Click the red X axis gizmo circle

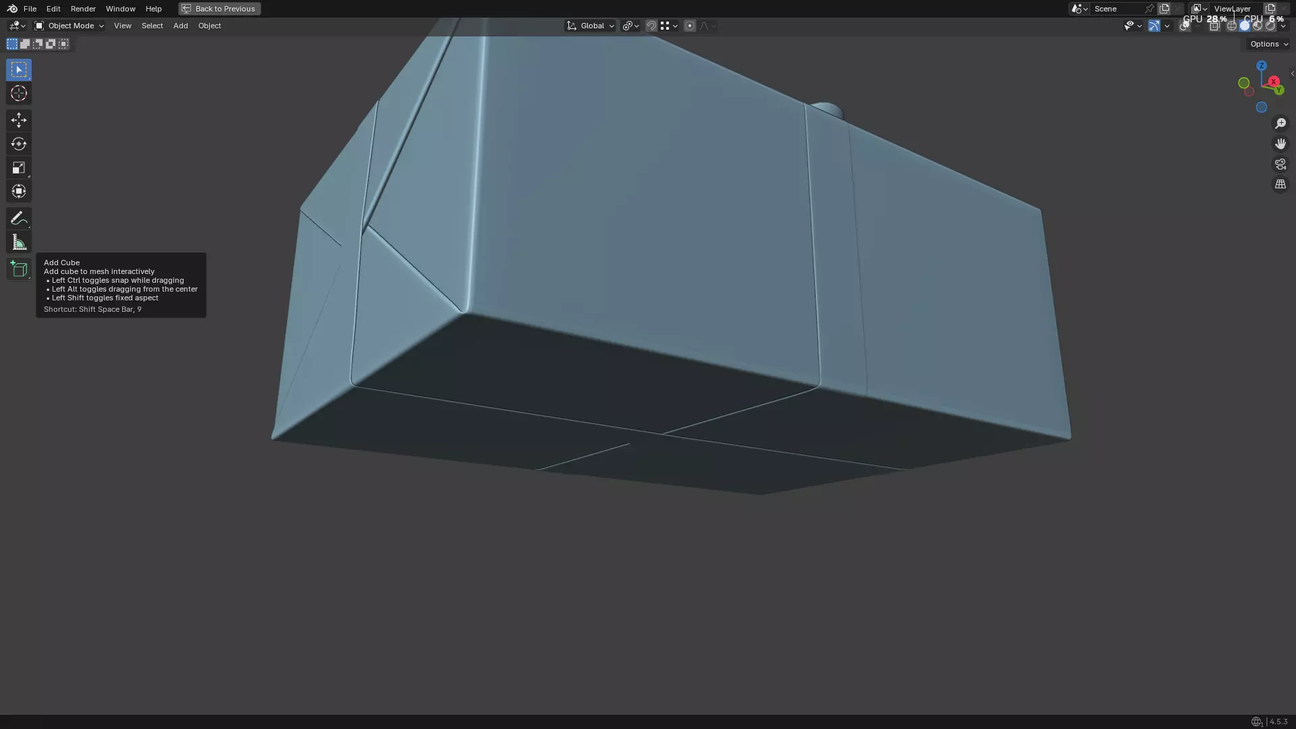[1273, 82]
